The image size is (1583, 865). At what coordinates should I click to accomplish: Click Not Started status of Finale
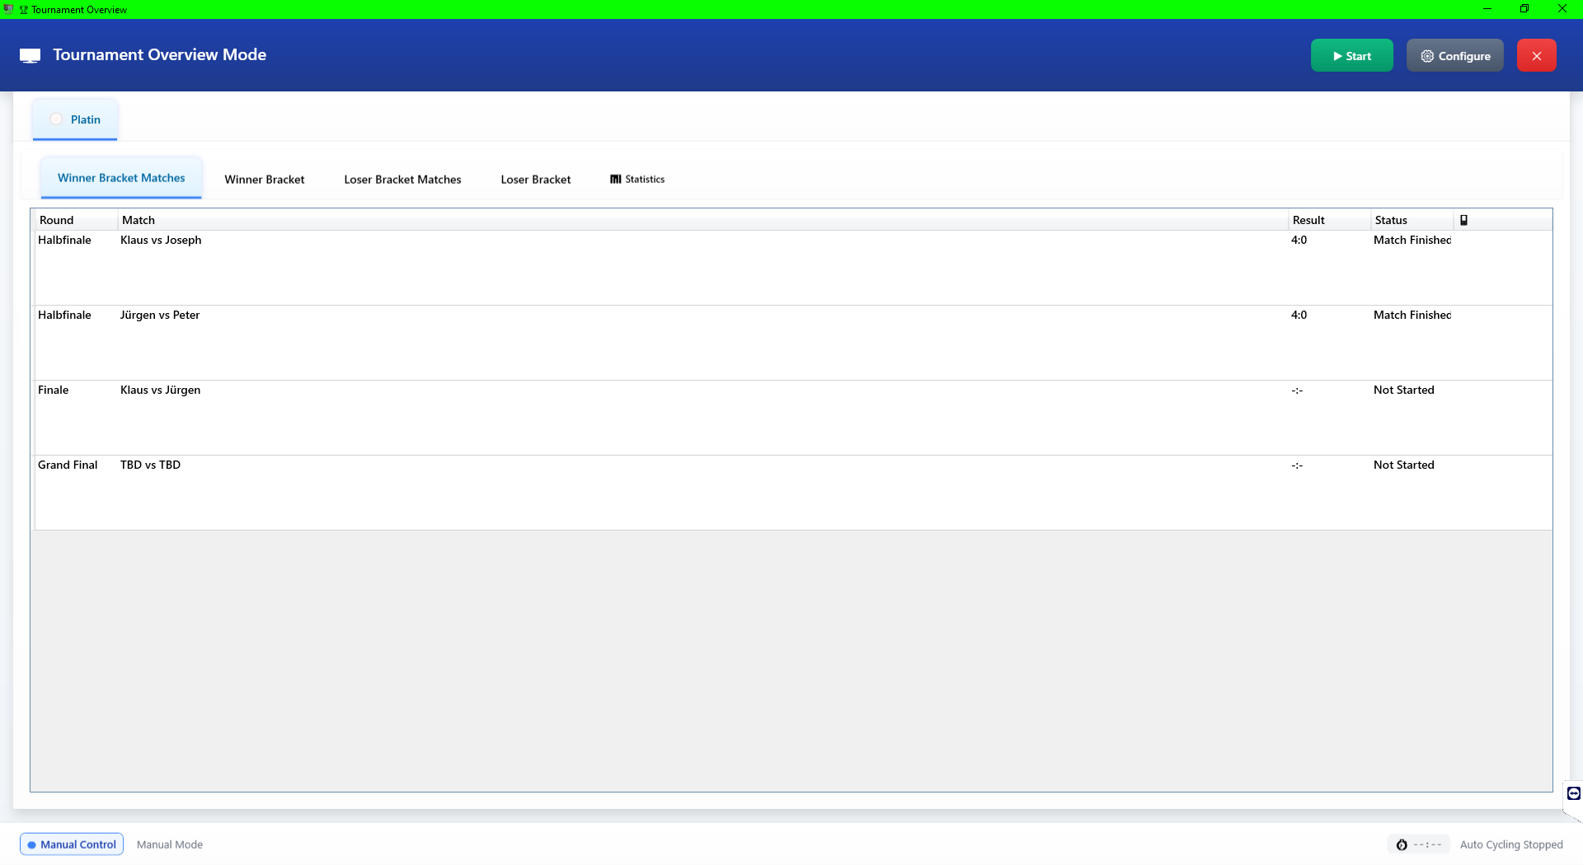click(x=1404, y=390)
